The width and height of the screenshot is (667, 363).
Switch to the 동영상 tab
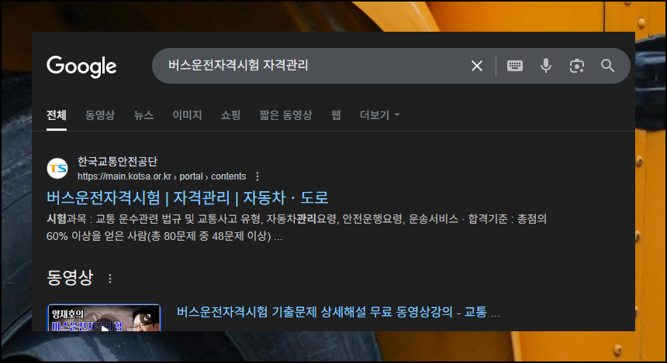tap(100, 115)
